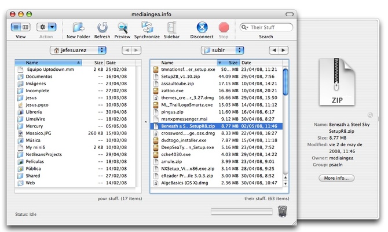Select the Mercury folder row
Screen dimensions: 388x232
pos(75,126)
